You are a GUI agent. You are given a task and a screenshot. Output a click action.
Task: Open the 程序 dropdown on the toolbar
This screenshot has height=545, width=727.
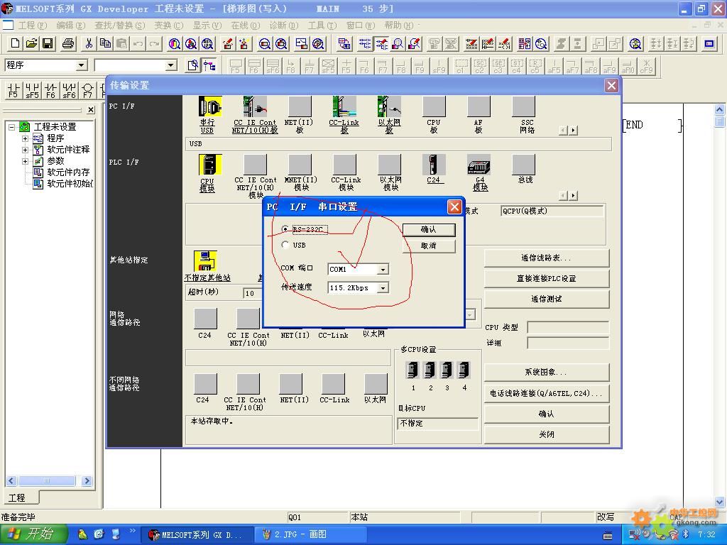(x=82, y=65)
